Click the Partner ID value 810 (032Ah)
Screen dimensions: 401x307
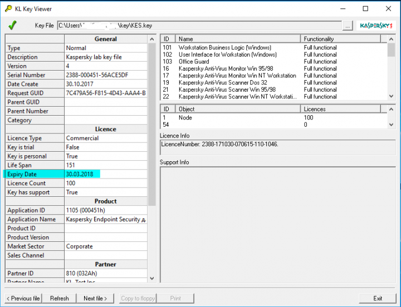click(106, 273)
